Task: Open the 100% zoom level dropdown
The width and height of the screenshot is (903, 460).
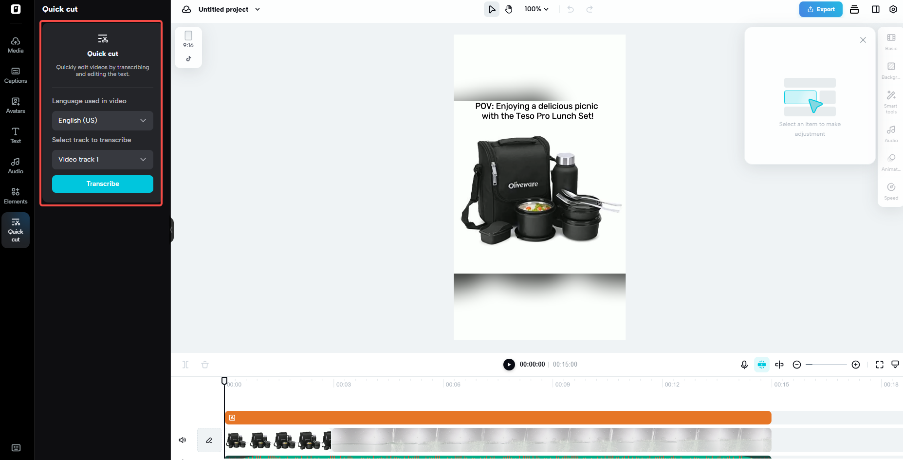Action: (x=536, y=9)
